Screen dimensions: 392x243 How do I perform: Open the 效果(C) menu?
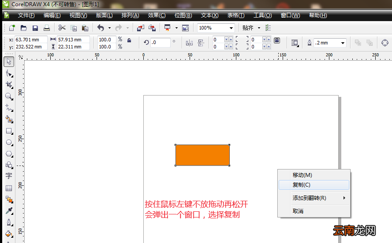(157, 15)
